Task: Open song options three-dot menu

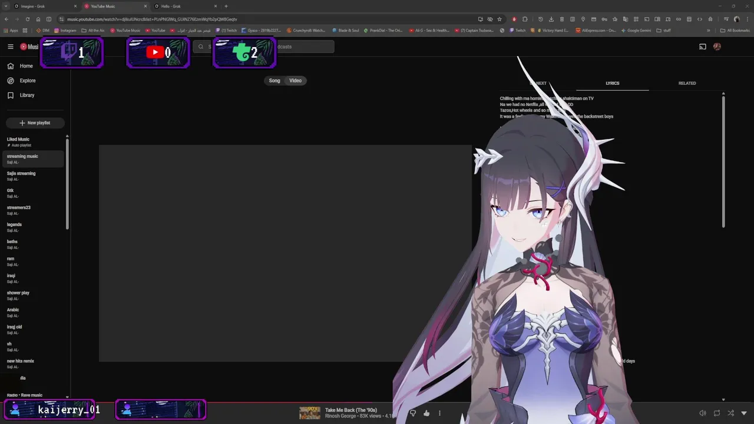Action: pos(439,413)
